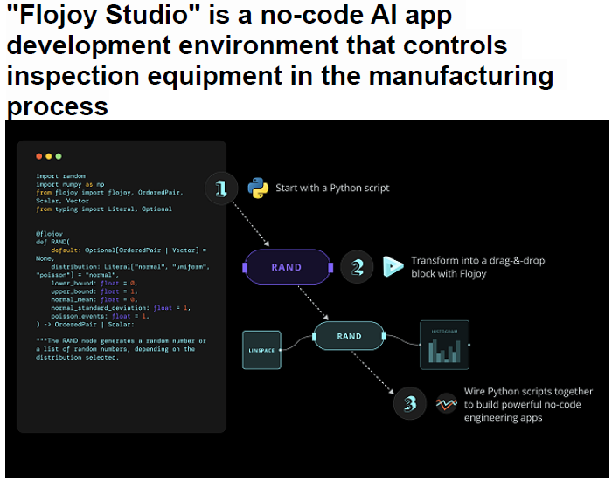Click the green dot in code window
Viewport: 612px width, 480px height.
click(x=59, y=156)
